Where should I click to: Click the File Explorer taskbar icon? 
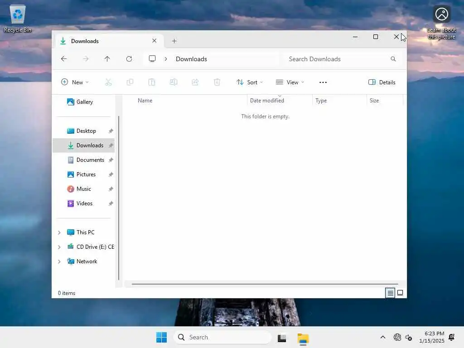tap(303, 338)
